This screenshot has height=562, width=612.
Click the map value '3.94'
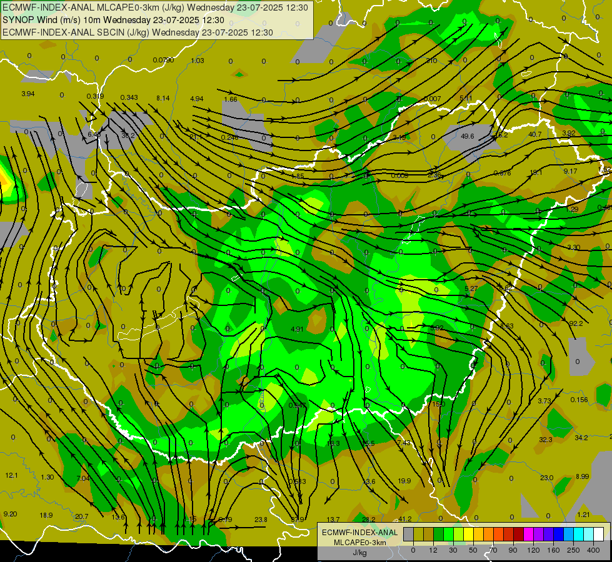click(x=28, y=94)
